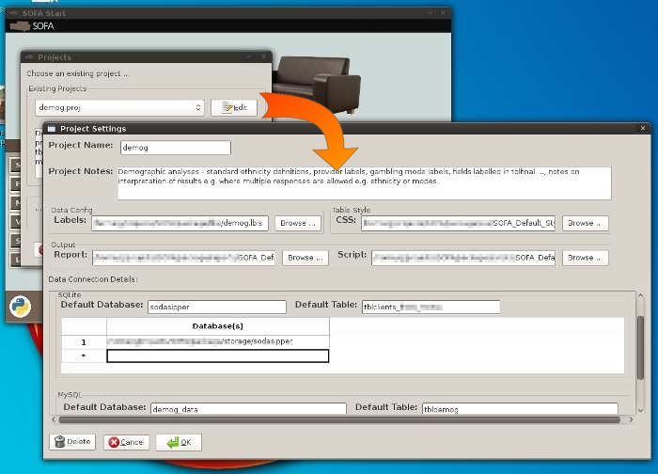Image resolution: width=658 pixels, height=474 pixels.
Task: Close the Projects dialog
Action: [263, 56]
